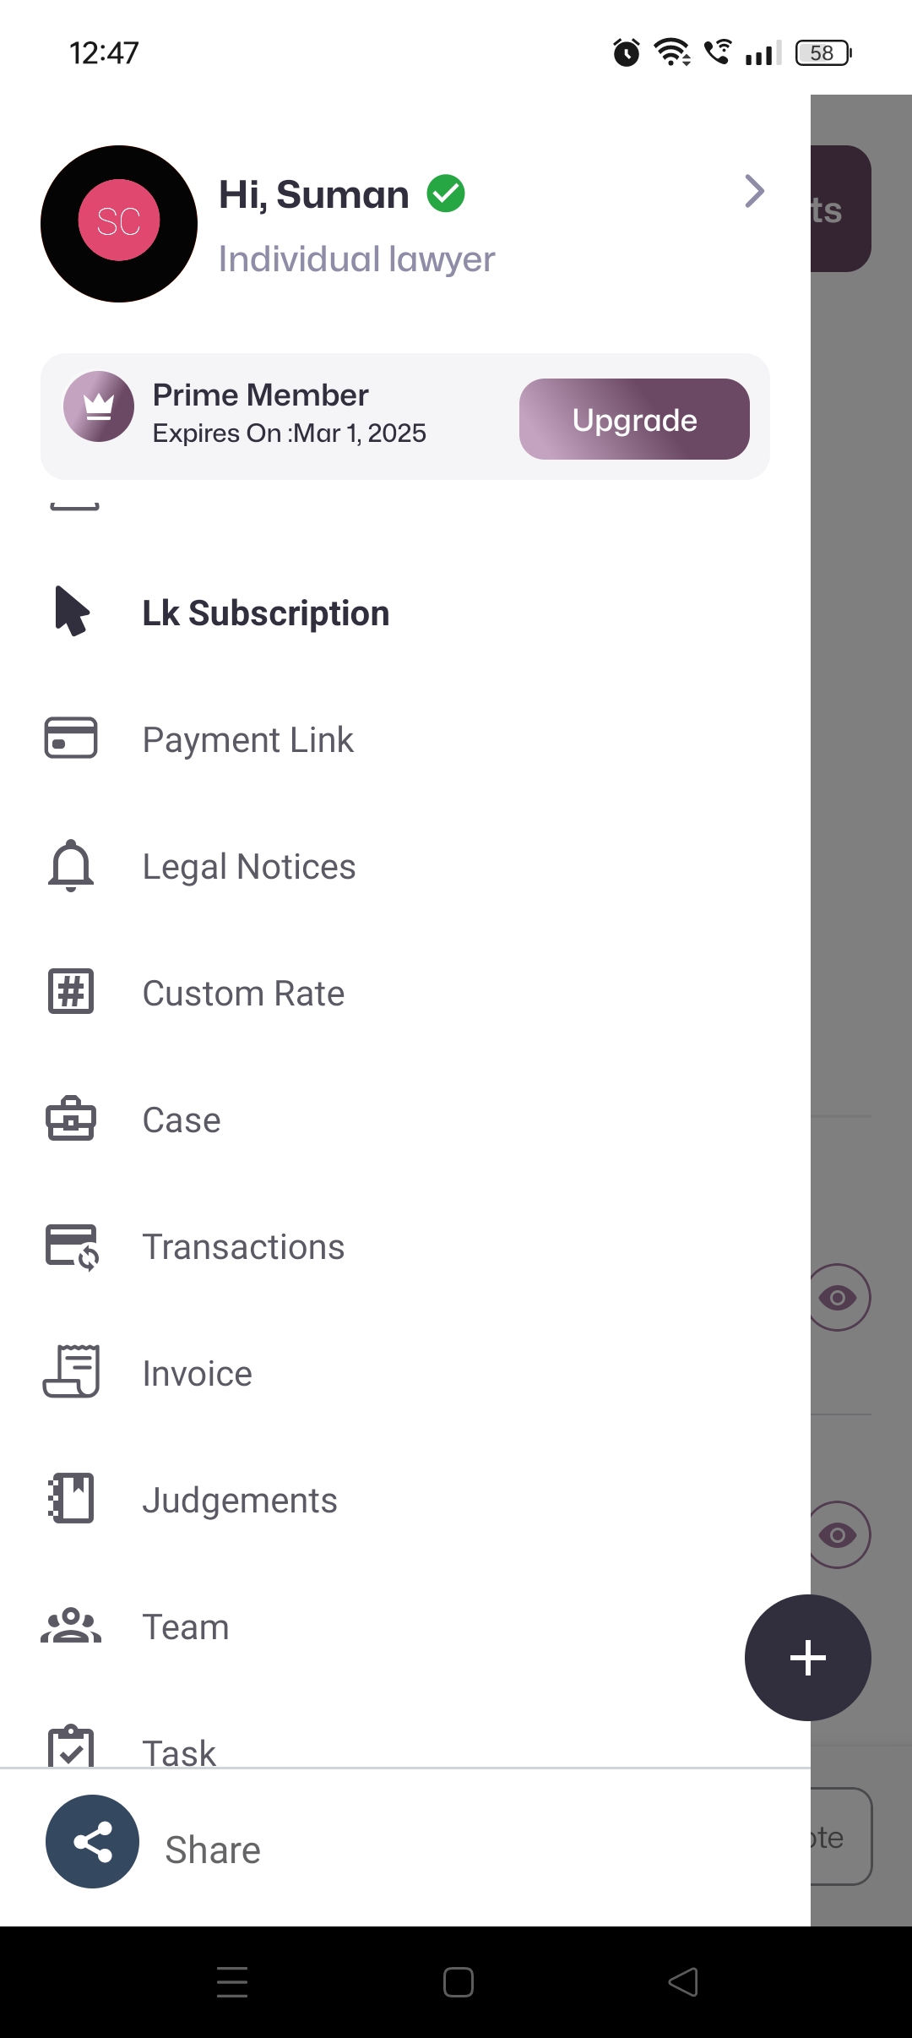Tap the Transactions card-refresh icon
The height and width of the screenshot is (2038, 912).
[x=72, y=1247]
